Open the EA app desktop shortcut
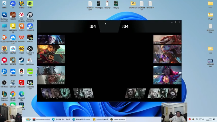The height and width of the screenshot is (122, 217). (x=13, y=5)
